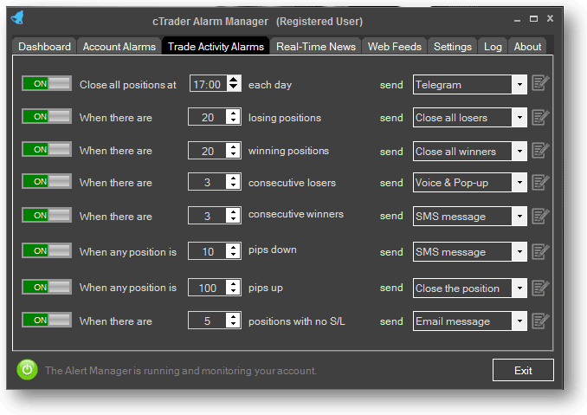Toggle the pips up alarm switch
The height and width of the screenshot is (415, 587).
[47, 288]
